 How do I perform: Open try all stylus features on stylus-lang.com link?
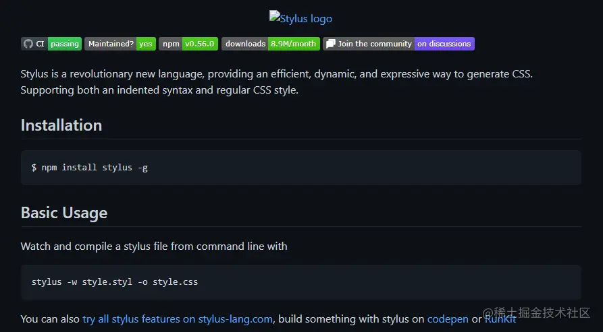pos(178,319)
